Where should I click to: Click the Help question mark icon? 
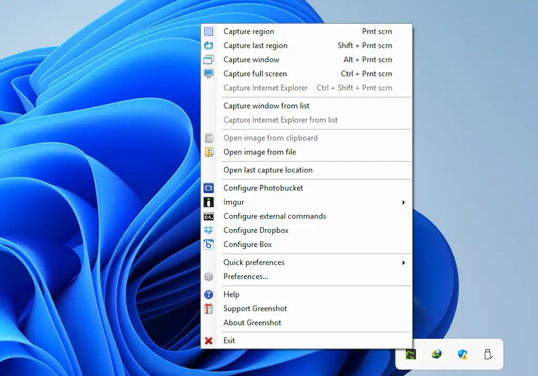[209, 295]
